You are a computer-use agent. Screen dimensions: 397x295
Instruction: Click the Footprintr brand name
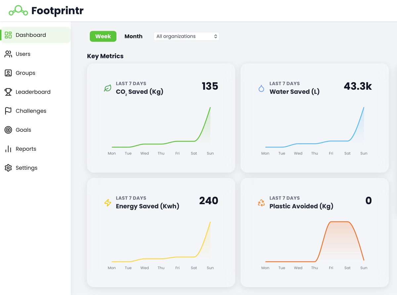click(x=57, y=11)
